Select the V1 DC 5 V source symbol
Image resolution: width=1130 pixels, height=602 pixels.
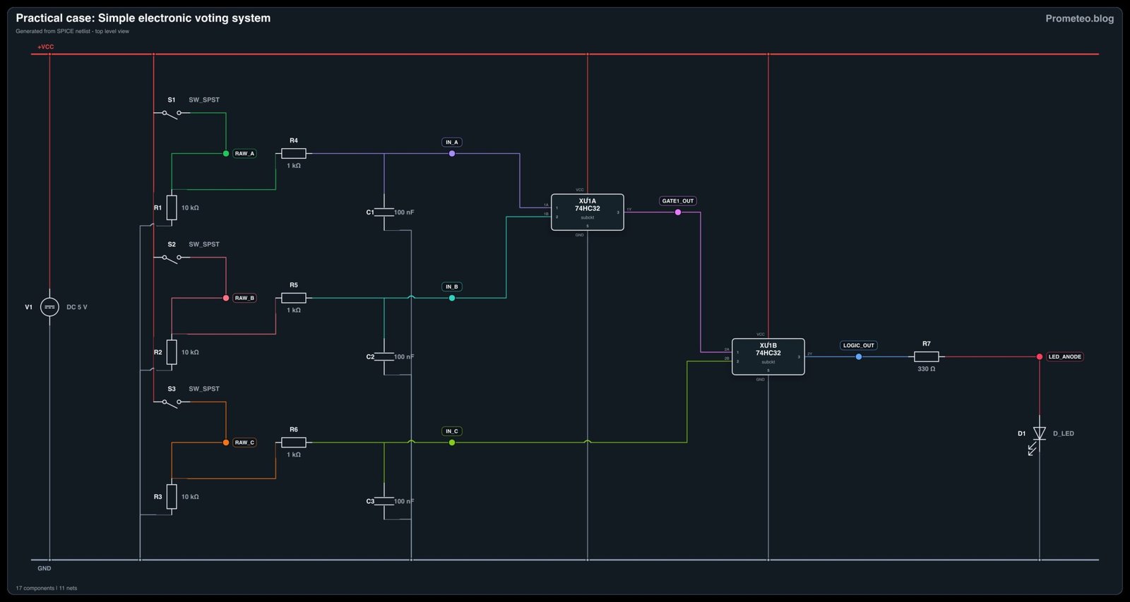click(49, 307)
